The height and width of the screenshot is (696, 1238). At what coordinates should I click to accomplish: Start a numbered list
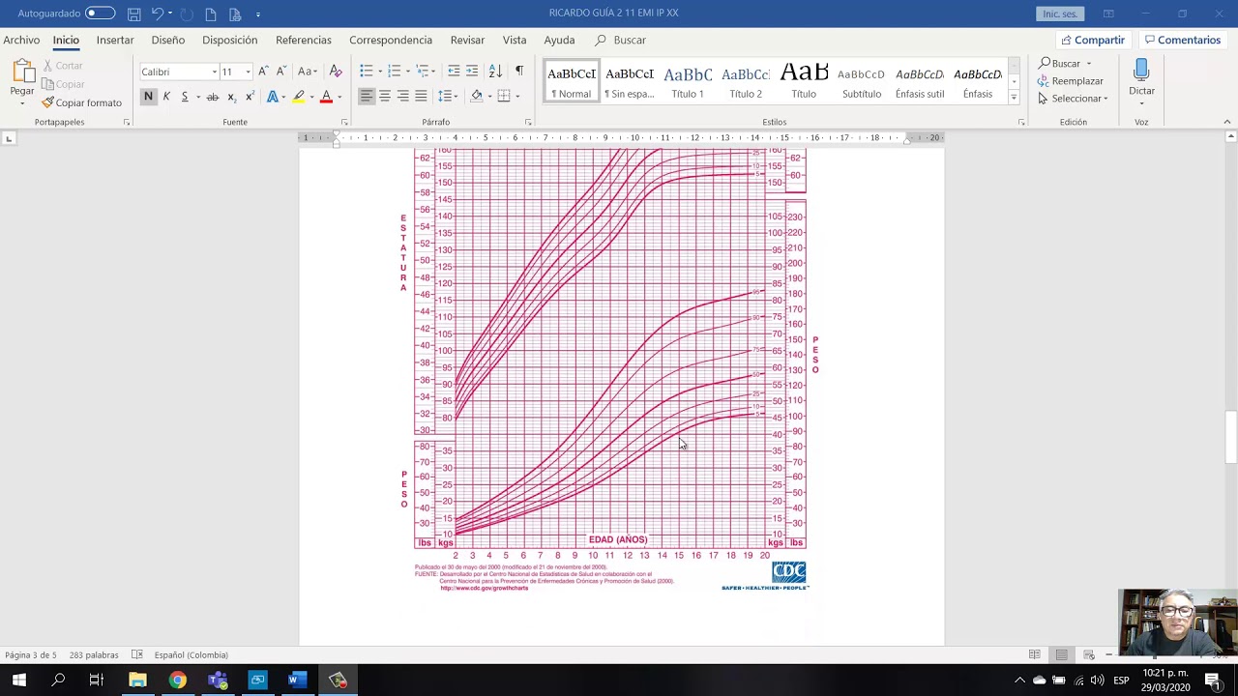tap(395, 72)
